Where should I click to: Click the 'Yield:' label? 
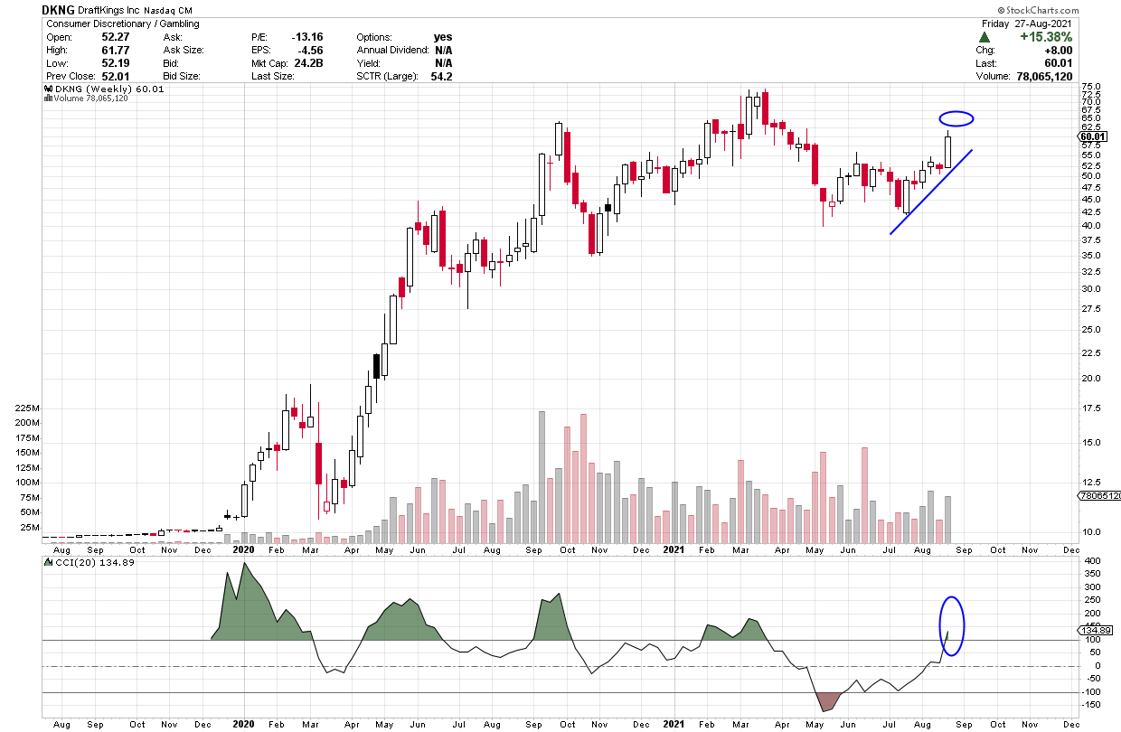pos(369,63)
